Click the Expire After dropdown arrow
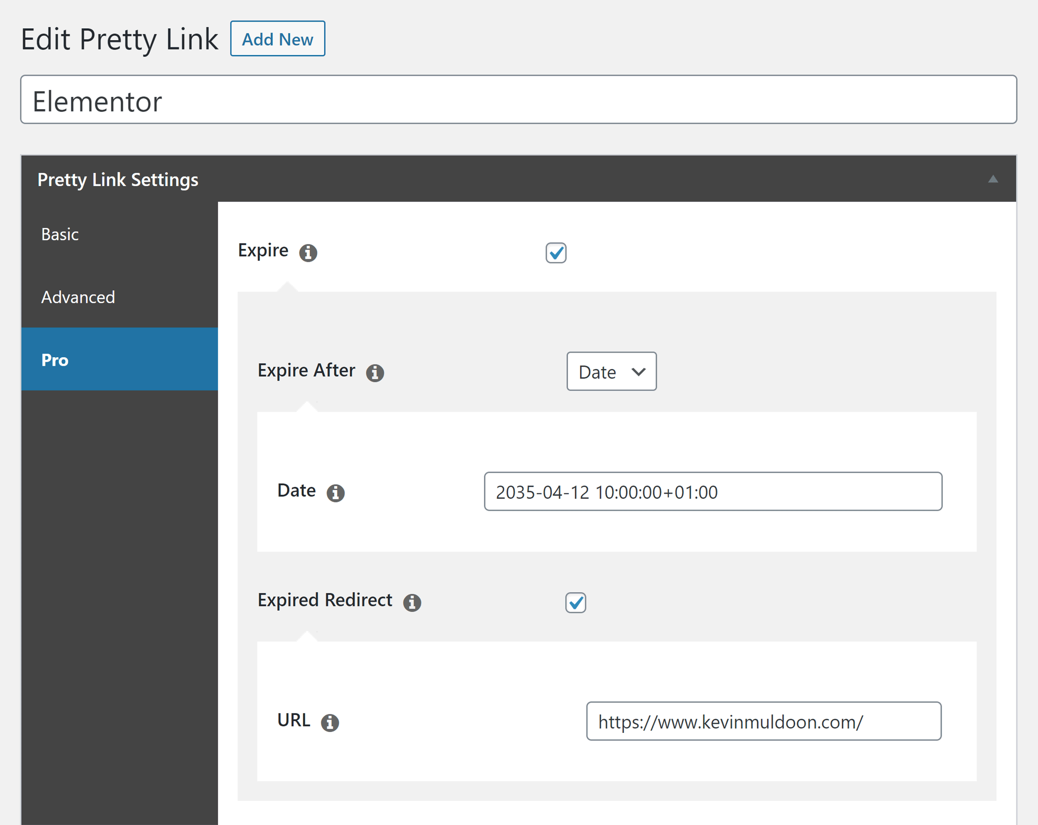 tap(638, 371)
